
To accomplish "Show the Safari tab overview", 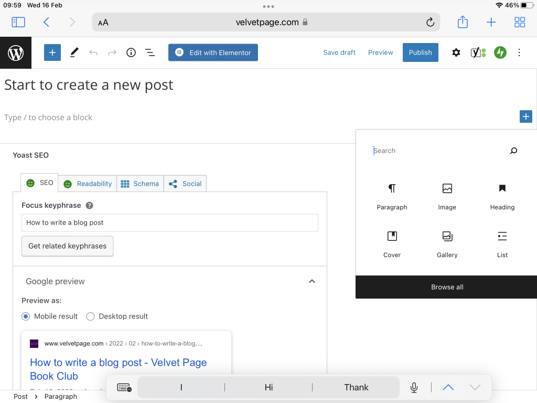I will click(x=520, y=22).
